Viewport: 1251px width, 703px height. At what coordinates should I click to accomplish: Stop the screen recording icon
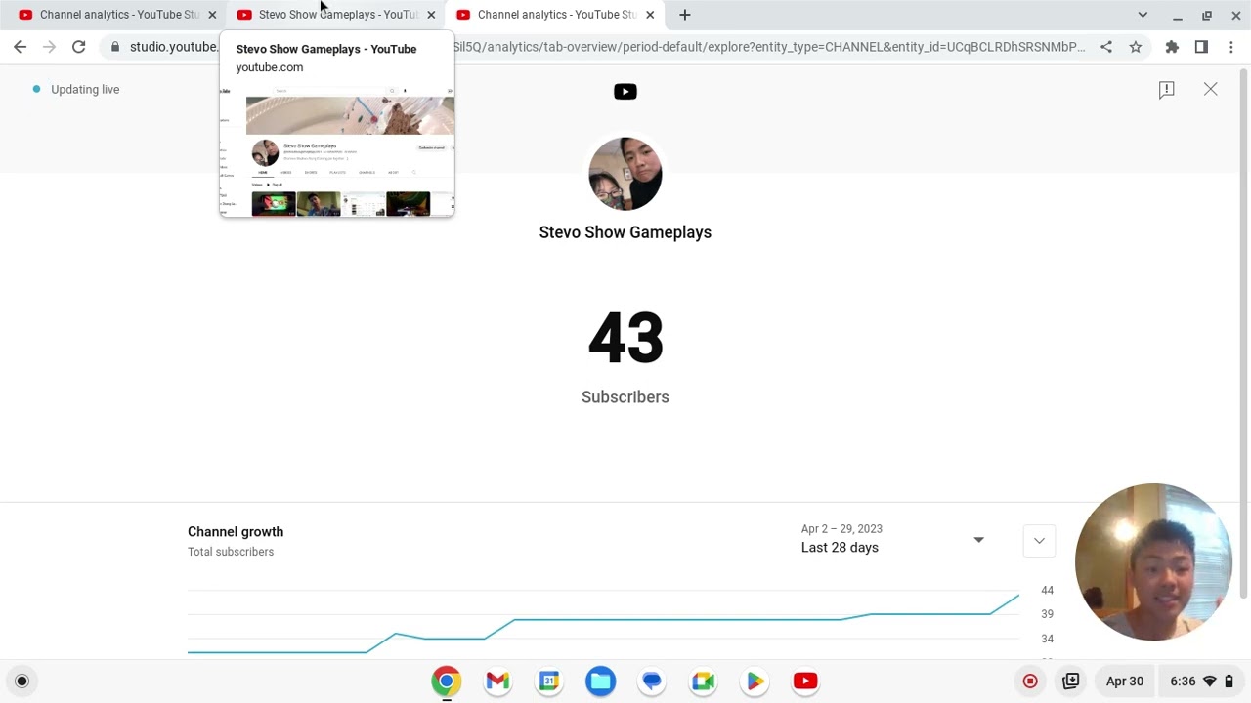coord(1030,682)
